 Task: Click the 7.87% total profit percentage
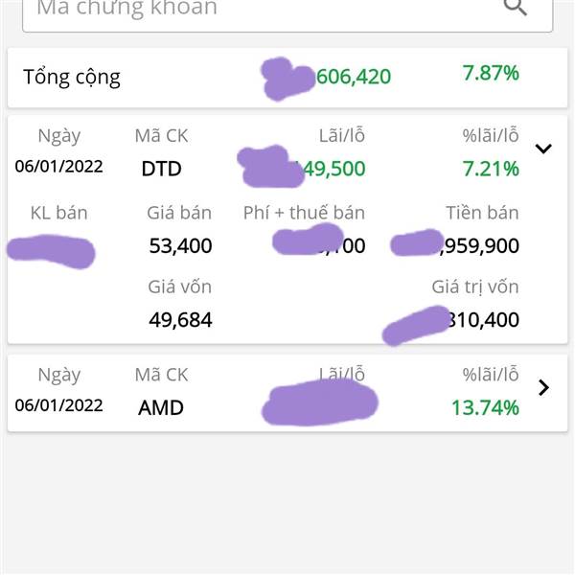click(491, 73)
